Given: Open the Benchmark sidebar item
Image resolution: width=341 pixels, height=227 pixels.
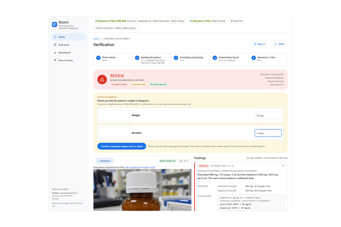Looking at the screenshot, I should (69, 52).
